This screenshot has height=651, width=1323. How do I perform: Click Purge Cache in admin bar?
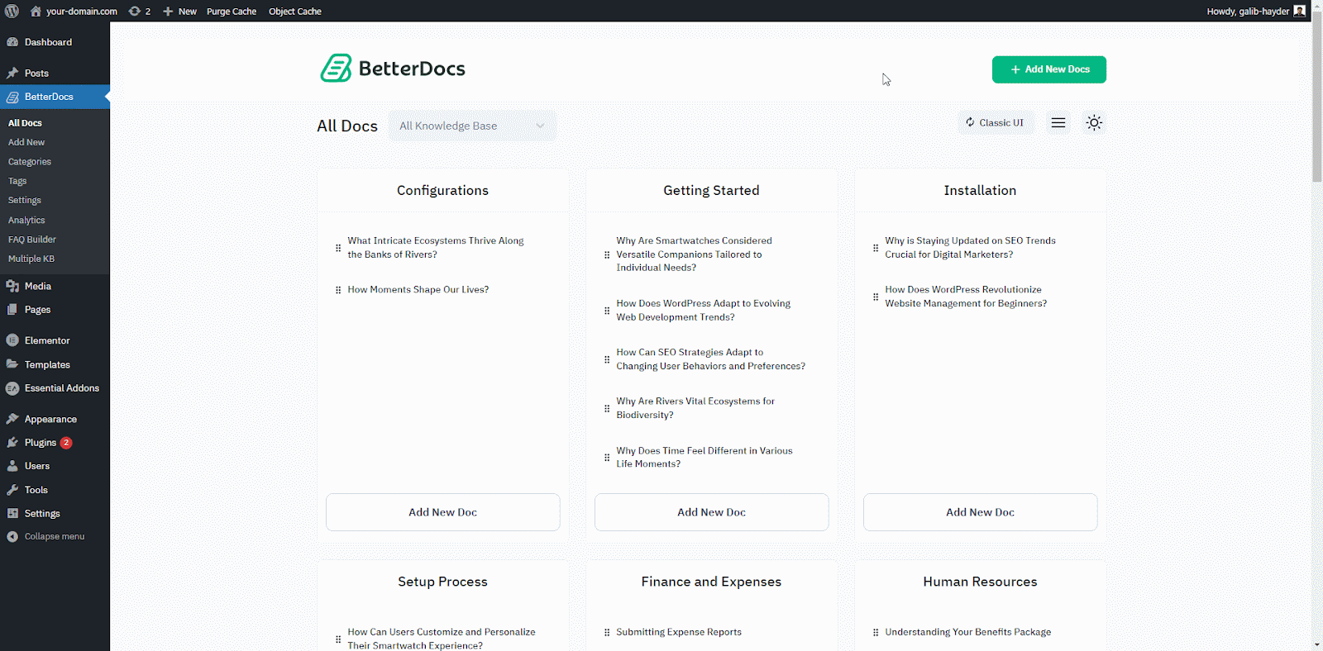click(232, 11)
